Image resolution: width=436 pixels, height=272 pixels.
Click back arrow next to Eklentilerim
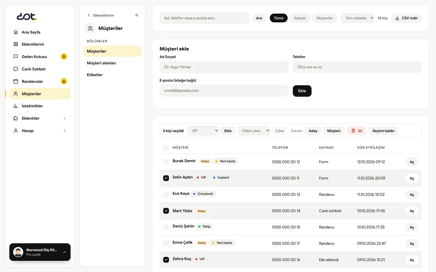pyautogui.click(x=89, y=15)
